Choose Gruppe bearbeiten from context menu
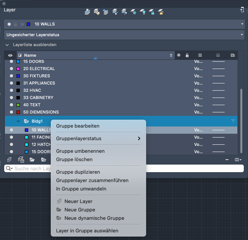This screenshot has height=240, width=248. (x=98, y=126)
